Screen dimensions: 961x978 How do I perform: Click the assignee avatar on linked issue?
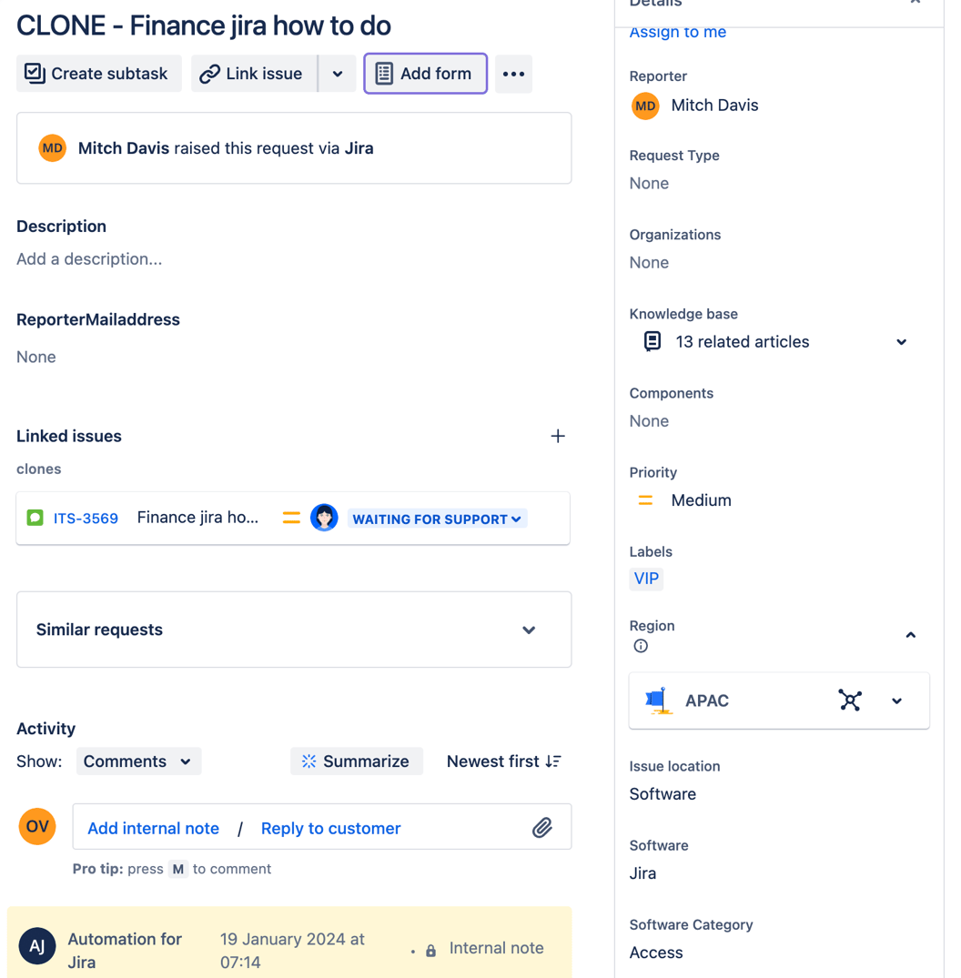point(324,518)
